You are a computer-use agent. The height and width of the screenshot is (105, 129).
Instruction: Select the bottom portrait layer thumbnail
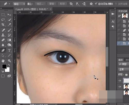(126, 93)
